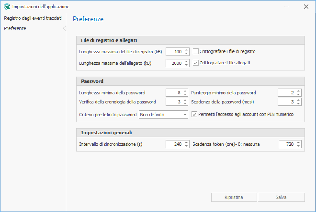Click the Password section header
The image size is (316, 212).
190,81
